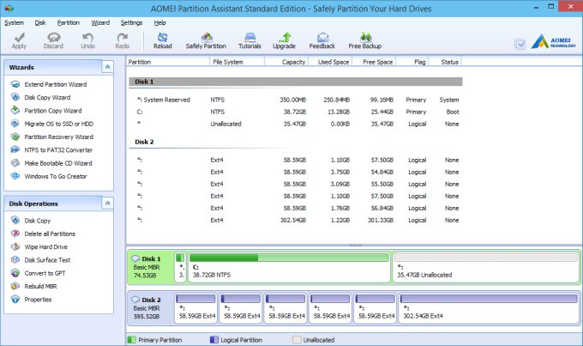Open the Safely Partition toolbar icon
Image resolution: width=583 pixels, height=346 pixels.
pos(207,37)
